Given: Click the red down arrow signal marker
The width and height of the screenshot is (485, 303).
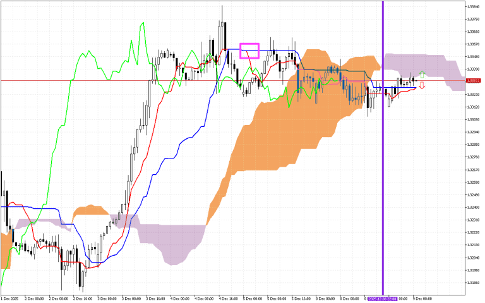Looking at the screenshot, I should tap(422, 86).
